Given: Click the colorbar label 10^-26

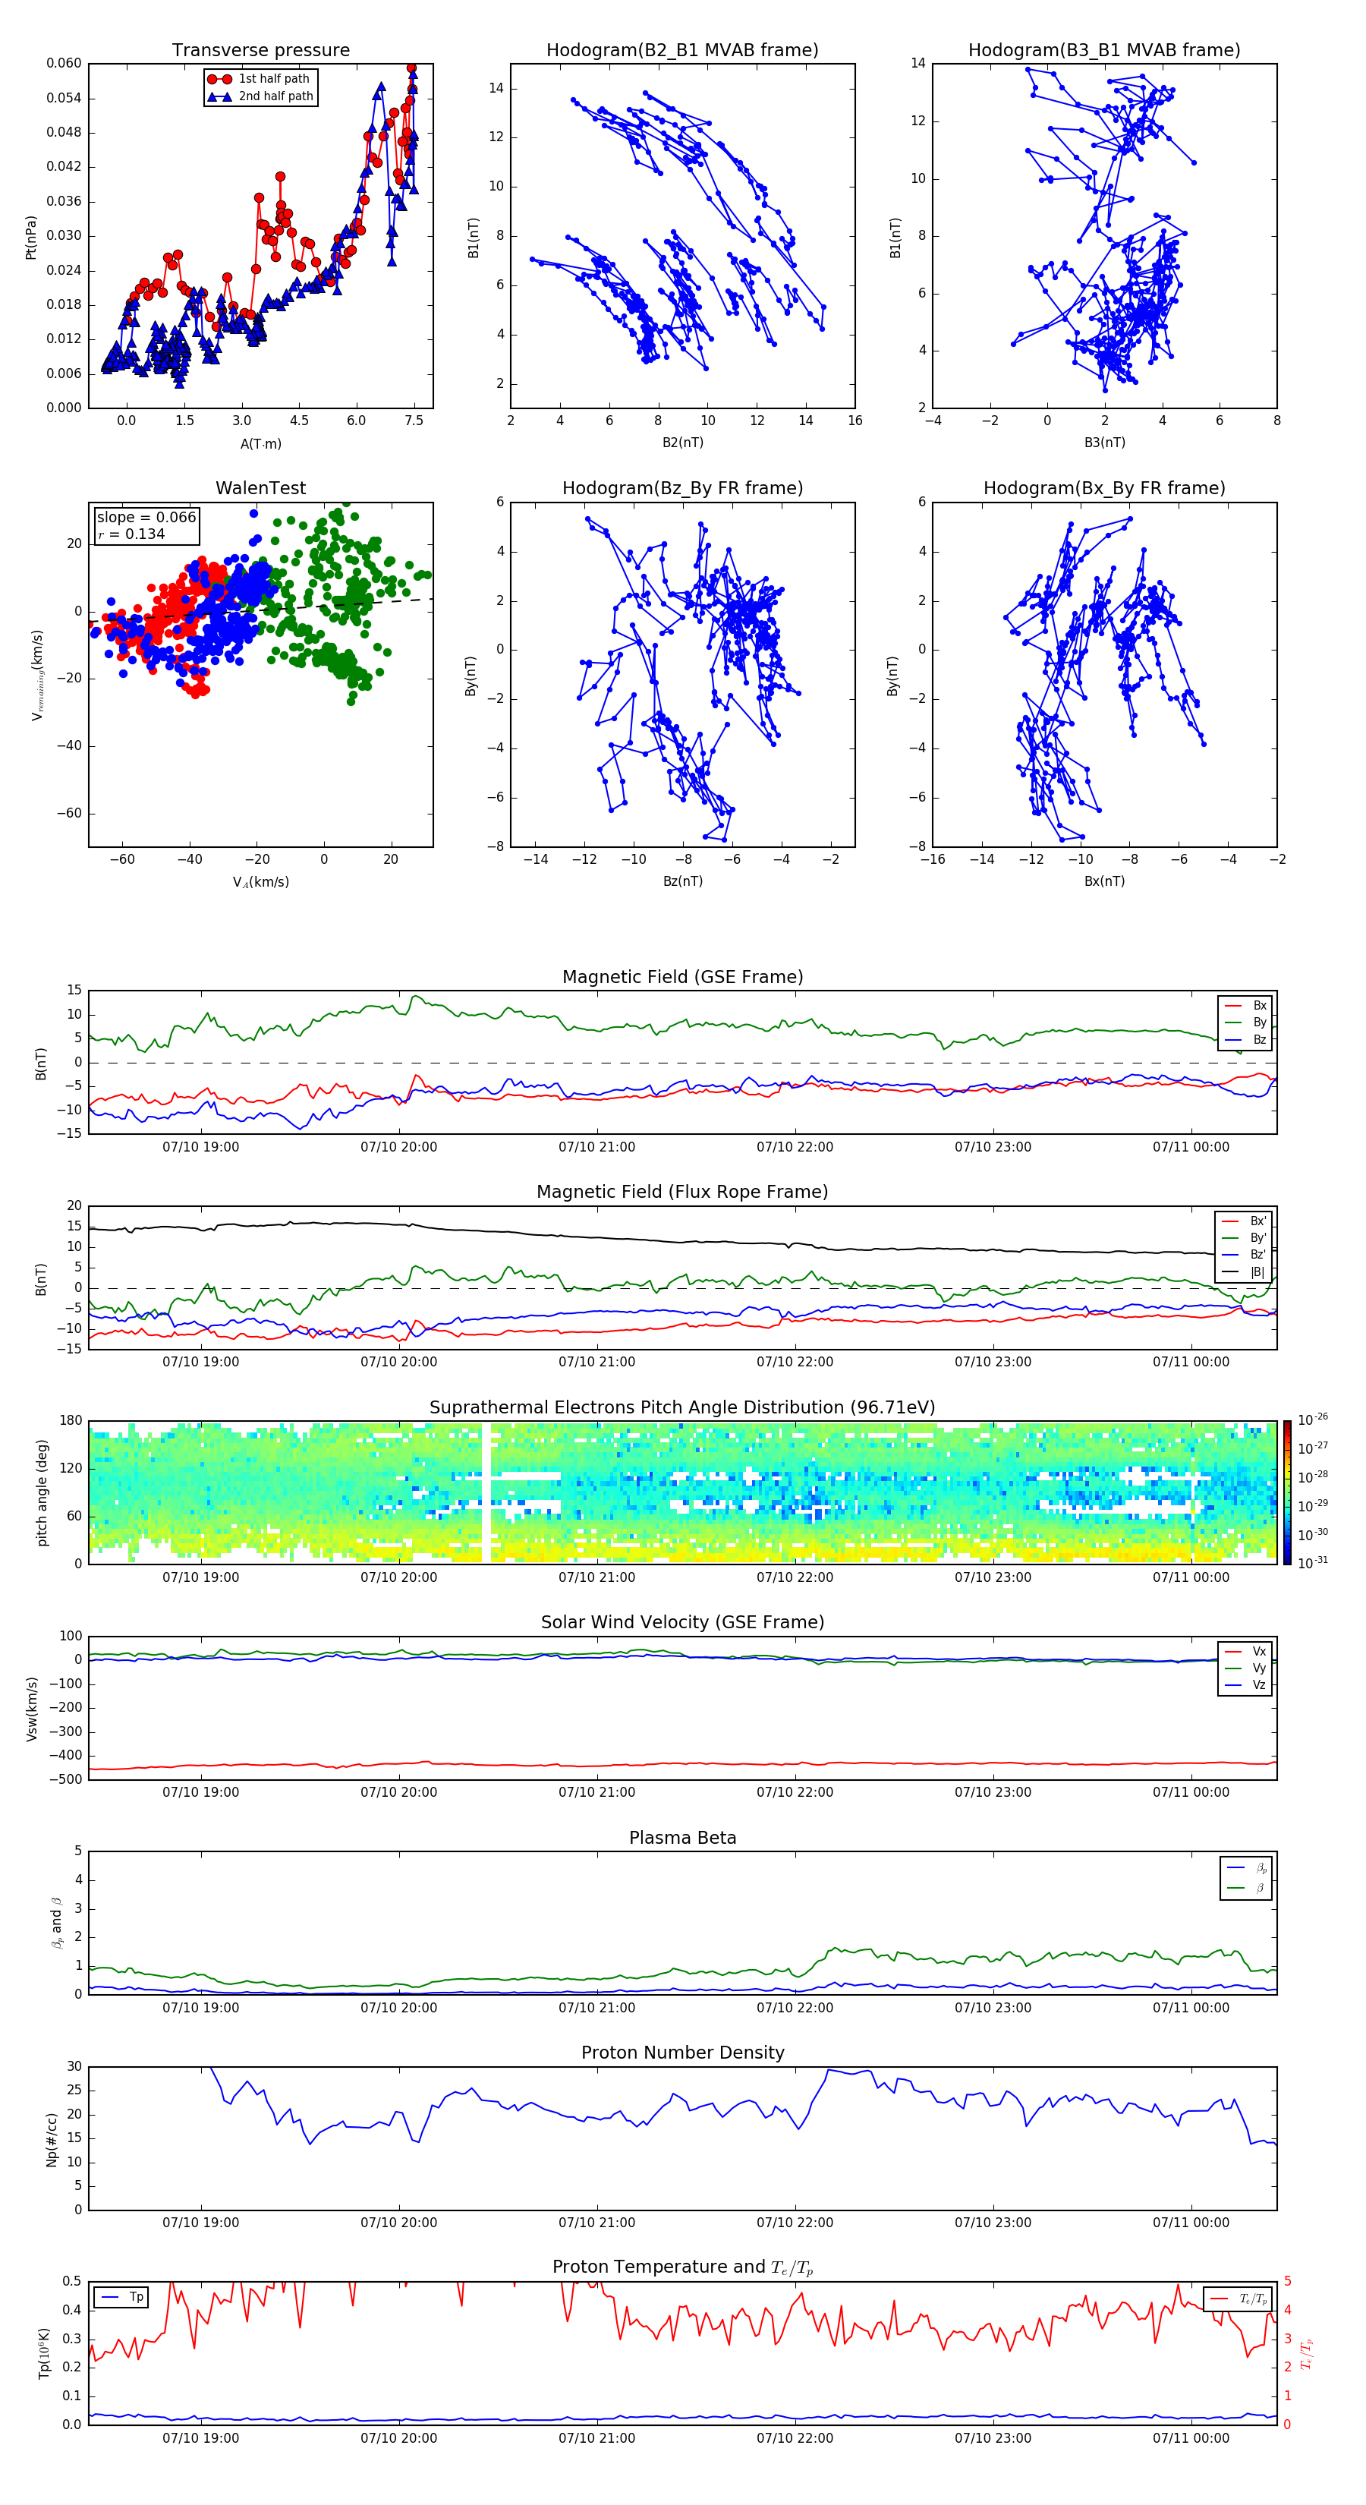Looking at the screenshot, I should pos(1313,1419).
